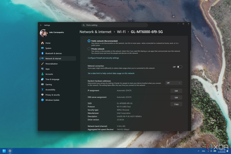The width and height of the screenshot is (231, 154).
Task: Edit the IP assignment setting
Action: pos(176,91)
